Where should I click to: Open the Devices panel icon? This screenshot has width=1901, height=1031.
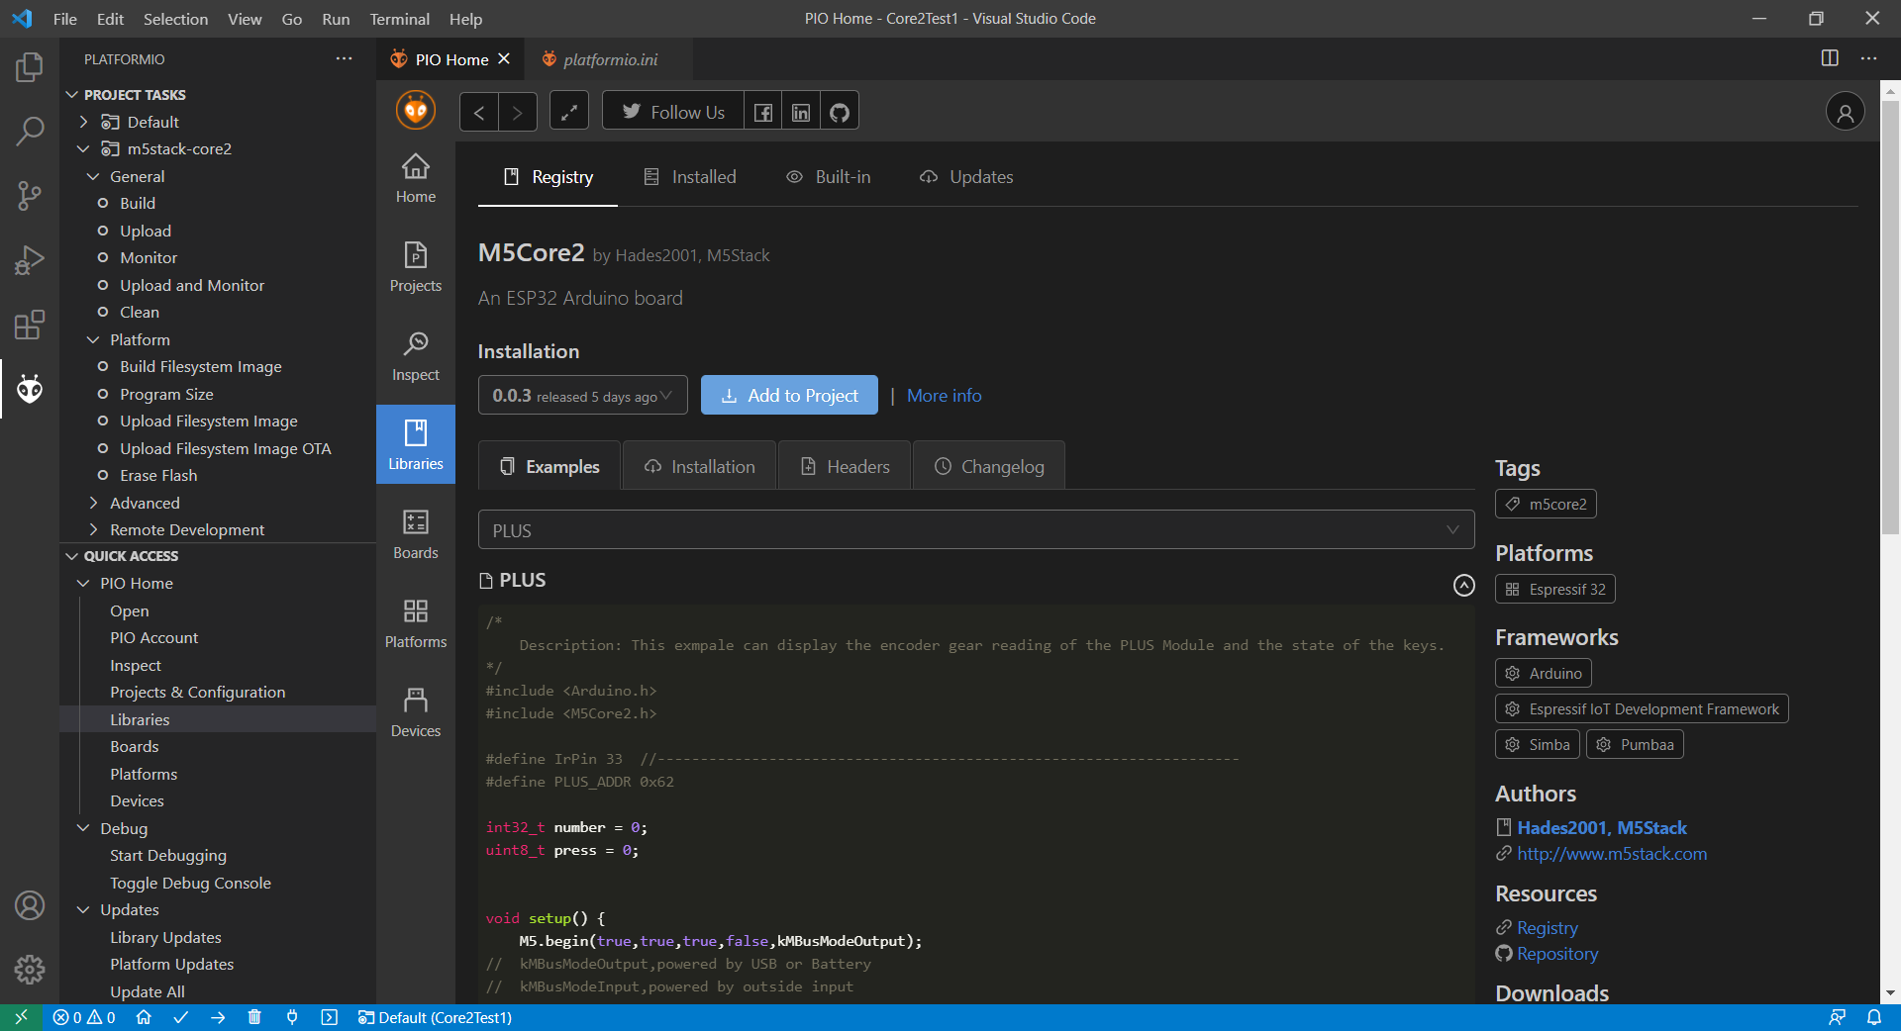point(415,710)
